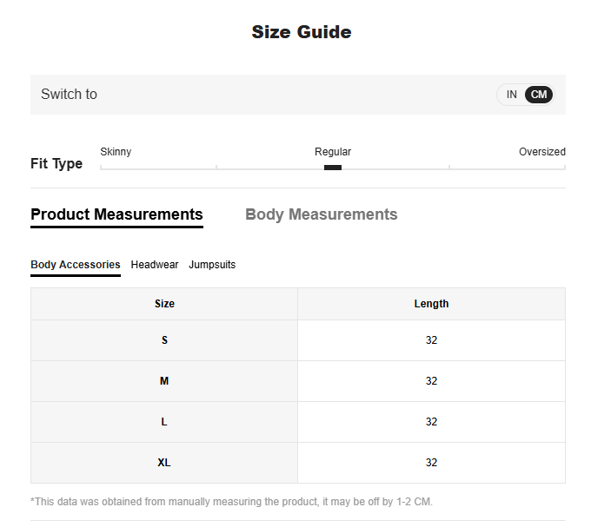This screenshot has height=527, width=591.
Task: Select the M size row label
Action: [164, 381]
